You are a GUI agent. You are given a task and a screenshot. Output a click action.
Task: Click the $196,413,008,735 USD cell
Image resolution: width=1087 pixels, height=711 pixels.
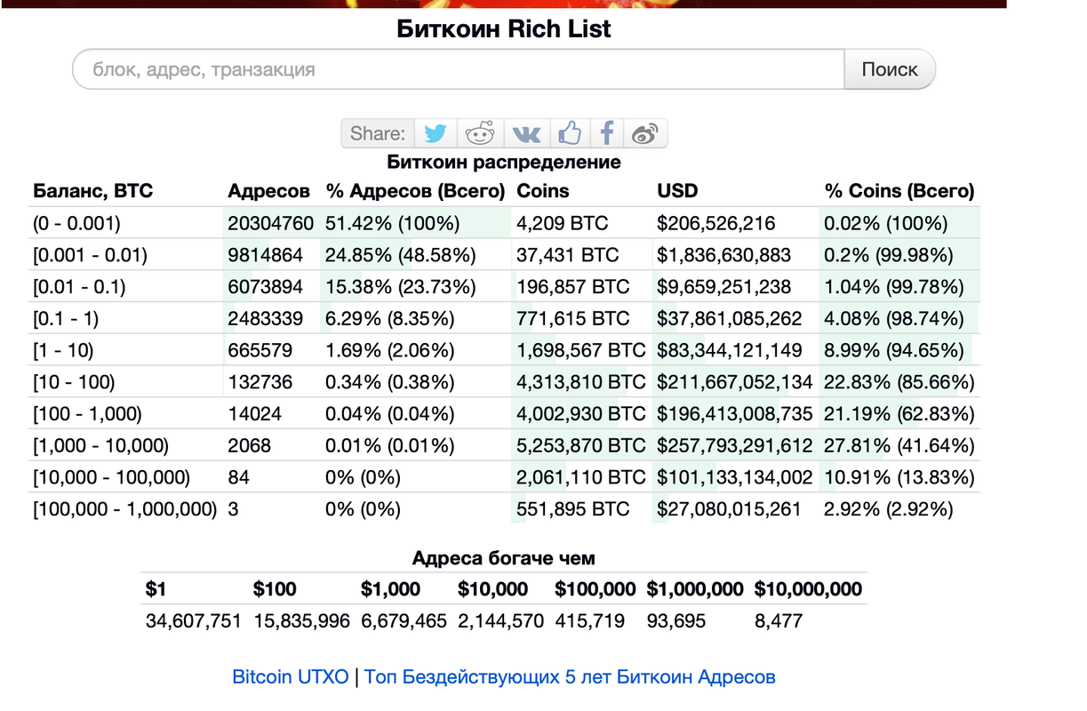[735, 414]
